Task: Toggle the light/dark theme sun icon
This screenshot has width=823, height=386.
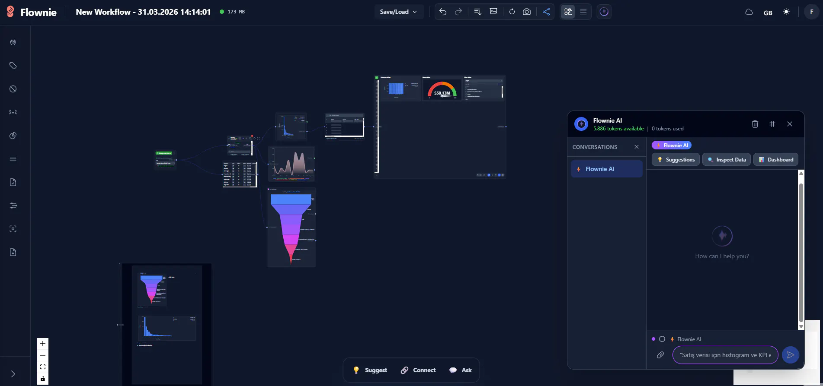Action: [786, 12]
